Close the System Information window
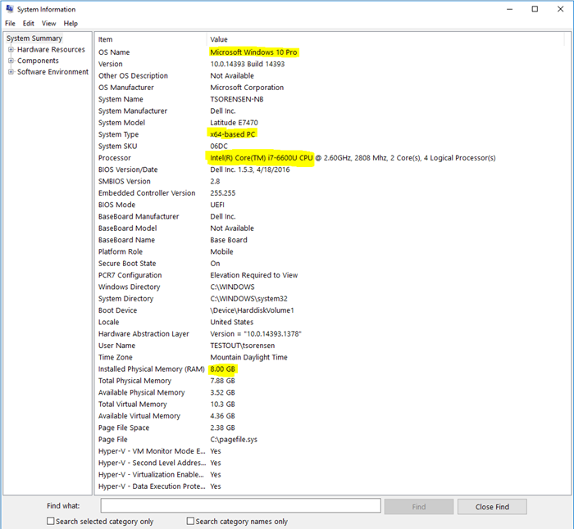This screenshot has height=529, width=574. pyautogui.click(x=560, y=9)
